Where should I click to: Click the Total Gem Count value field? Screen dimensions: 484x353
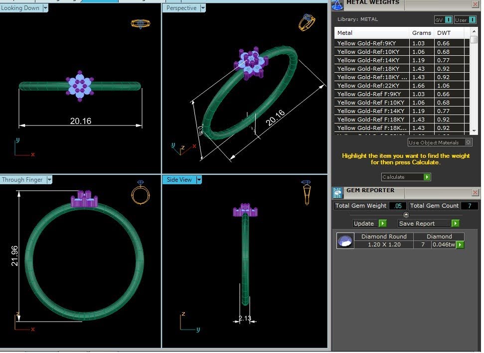click(470, 206)
